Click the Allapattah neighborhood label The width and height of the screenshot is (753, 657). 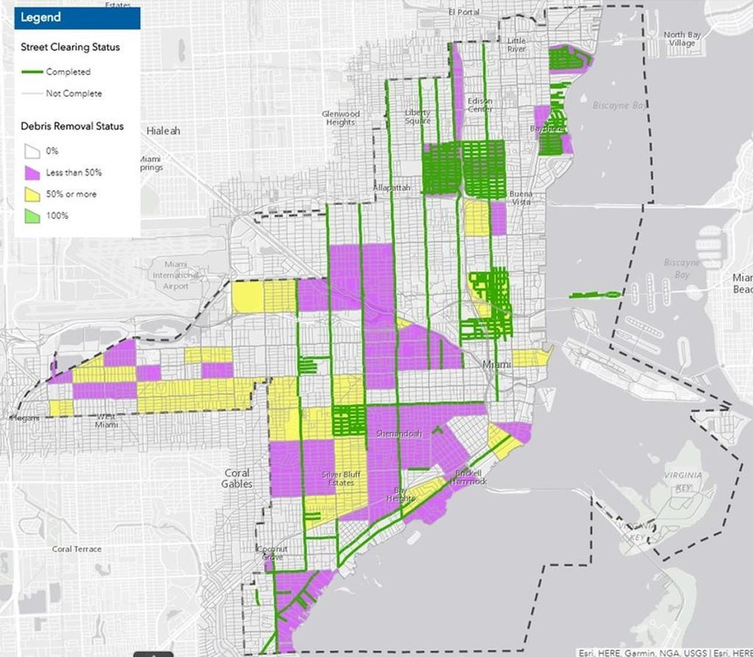pos(392,188)
